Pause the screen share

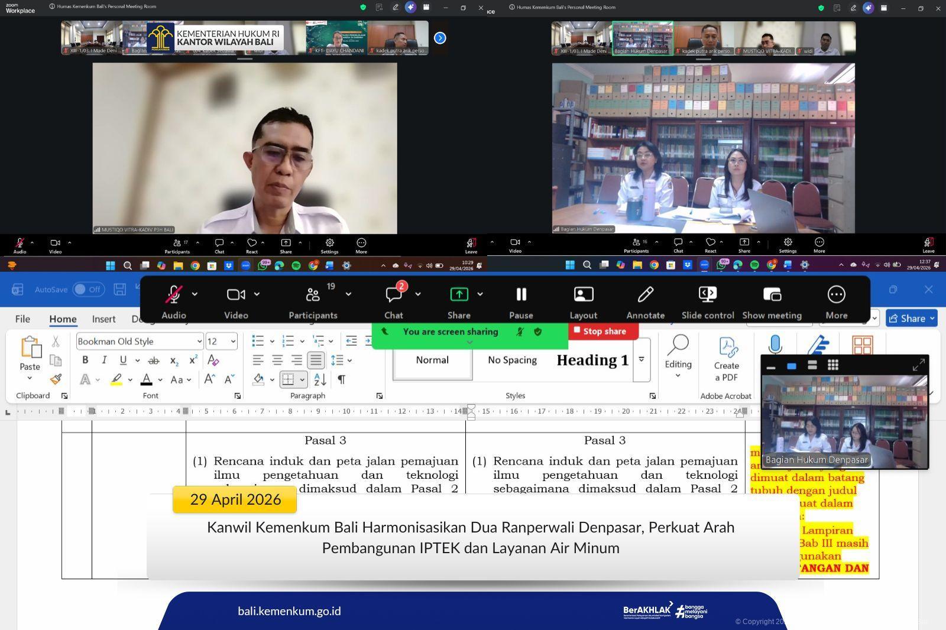pos(521,295)
